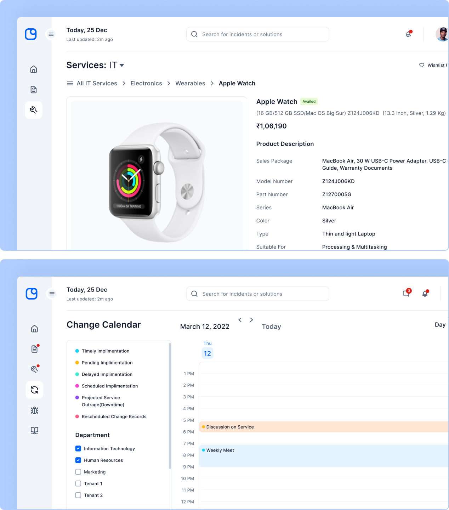Navigate to Wearables breadcrumb

[x=190, y=84]
